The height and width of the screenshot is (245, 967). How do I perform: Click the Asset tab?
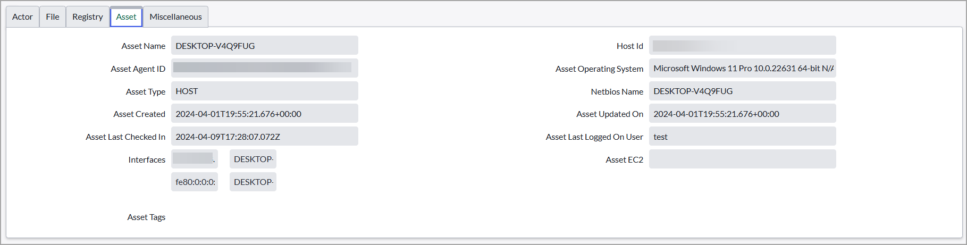pos(126,17)
